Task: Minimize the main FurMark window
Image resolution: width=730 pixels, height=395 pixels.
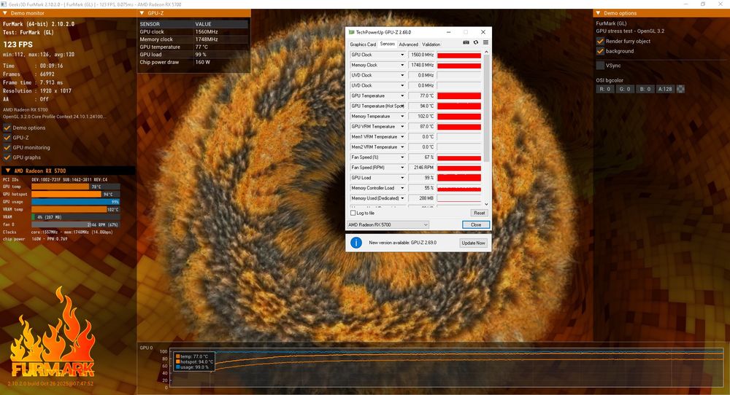Action: [685, 4]
